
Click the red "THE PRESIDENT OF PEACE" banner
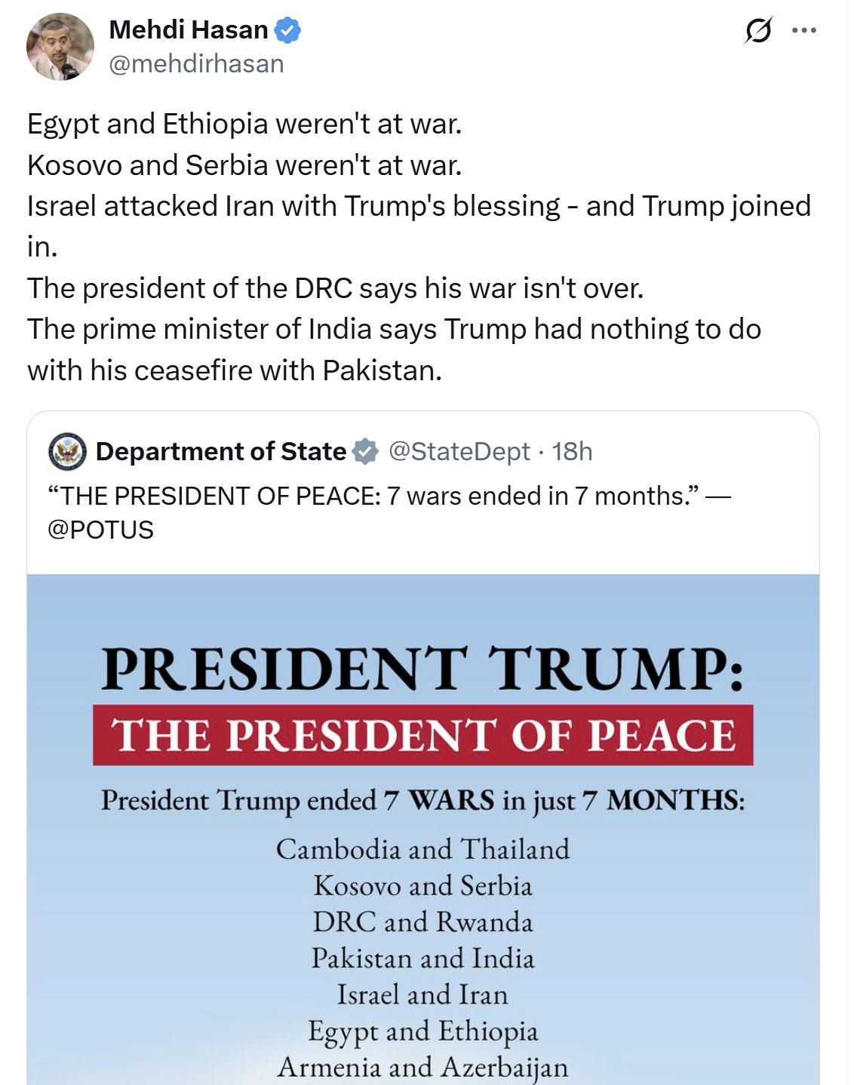click(422, 735)
